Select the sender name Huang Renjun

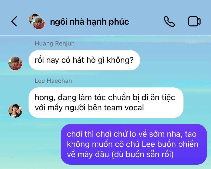[55, 43]
